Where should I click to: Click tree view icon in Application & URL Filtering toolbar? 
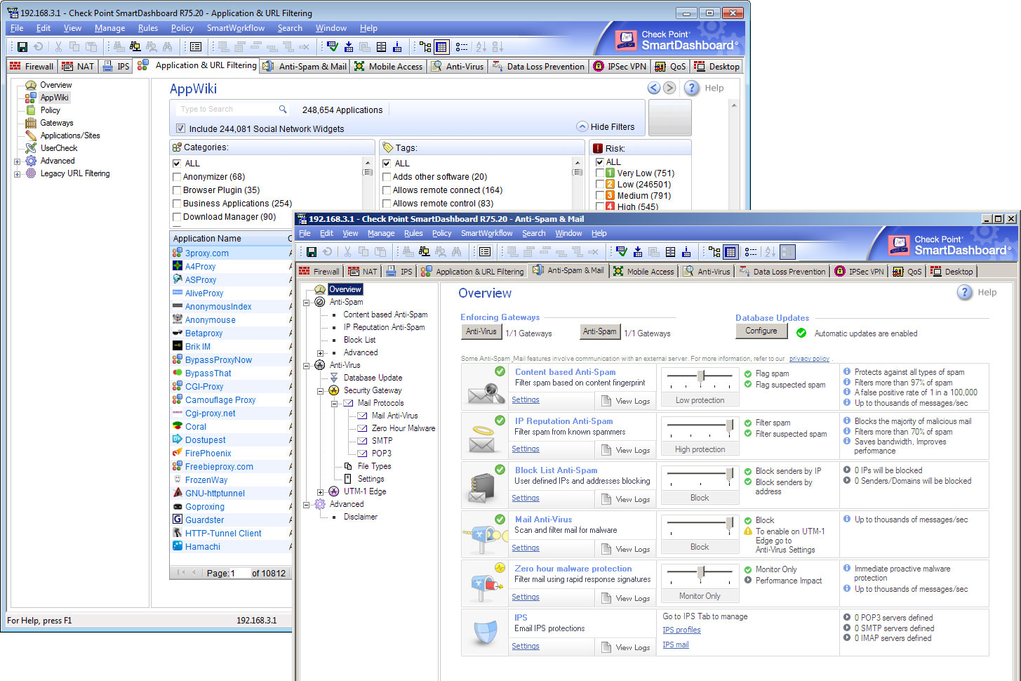[425, 47]
